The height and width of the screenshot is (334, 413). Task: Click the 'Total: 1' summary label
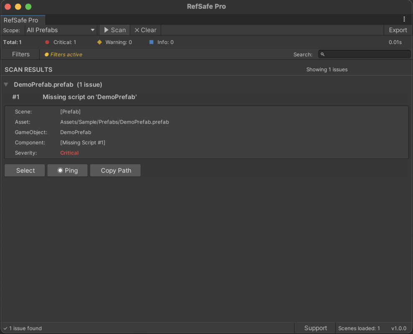click(13, 42)
